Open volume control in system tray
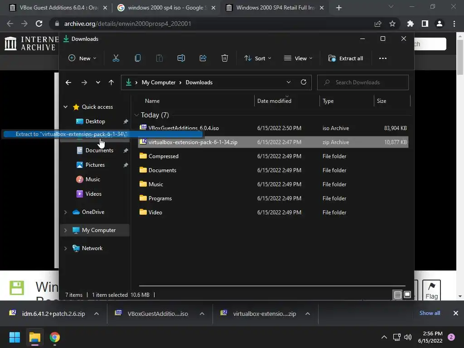Viewport: 464px width, 348px height. (408, 337)
